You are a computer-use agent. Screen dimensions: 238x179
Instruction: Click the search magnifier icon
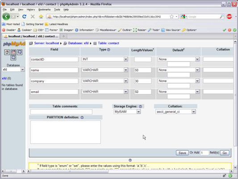221,17
